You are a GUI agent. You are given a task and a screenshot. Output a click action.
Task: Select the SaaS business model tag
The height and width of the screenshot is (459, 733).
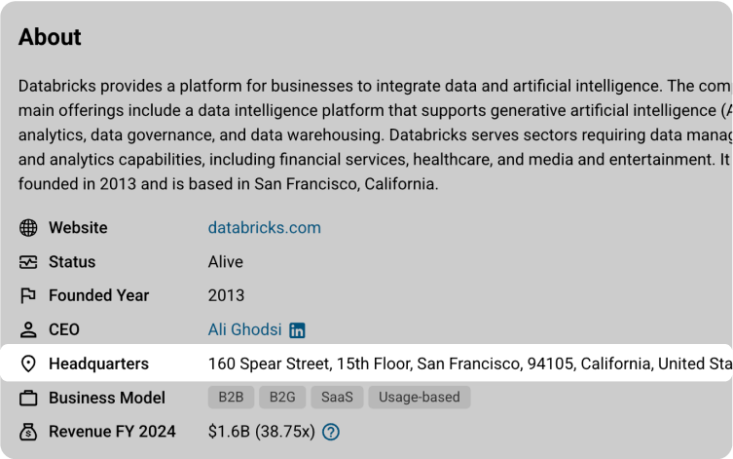pyautogui.click(x=336, y=398)
